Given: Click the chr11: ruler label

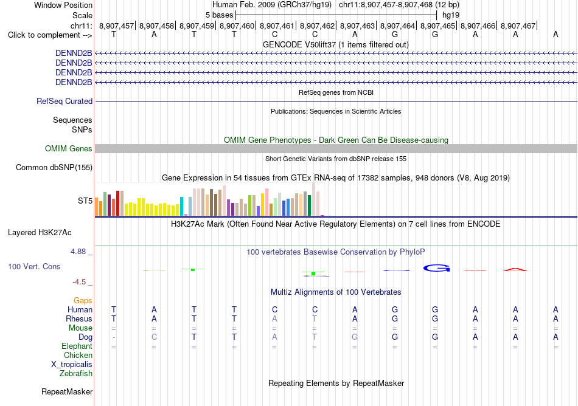Looking at the screenshot, I should 82,26.
